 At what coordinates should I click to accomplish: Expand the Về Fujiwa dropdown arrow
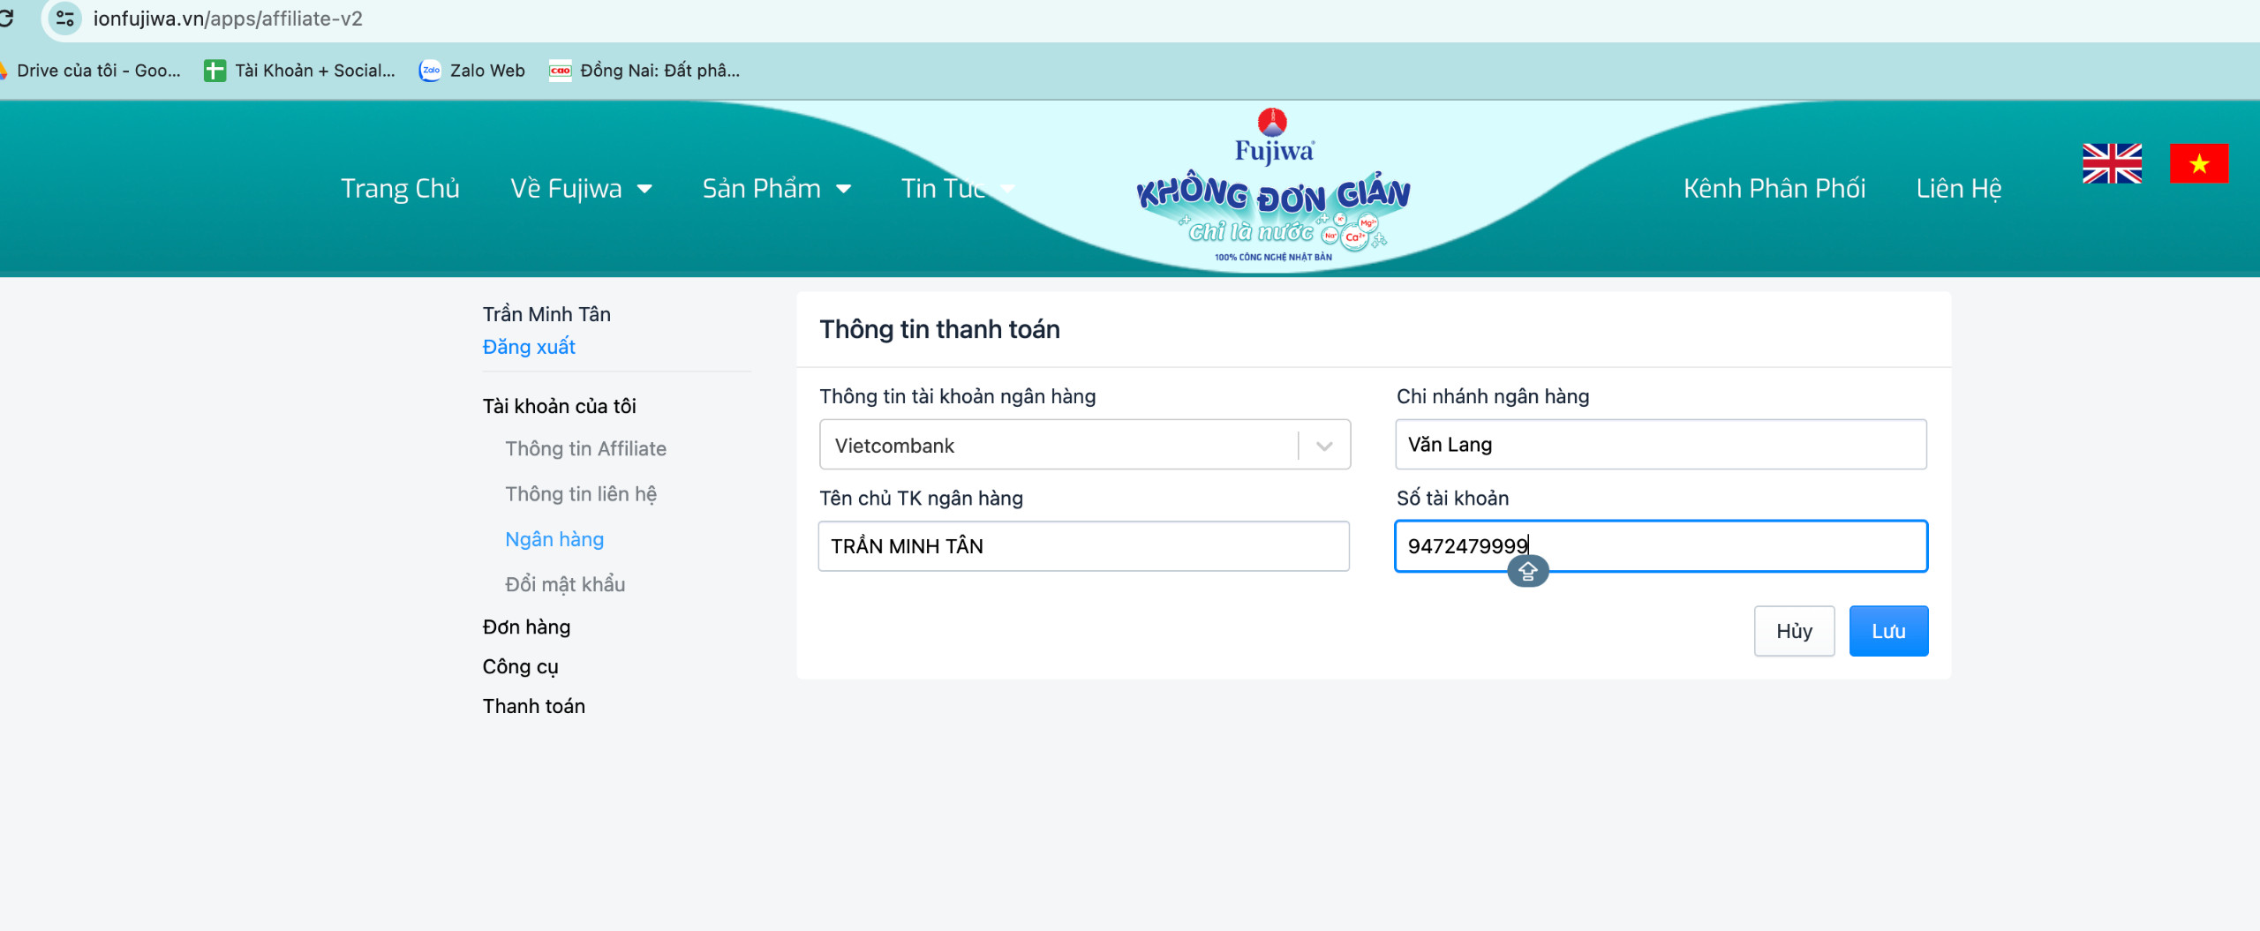644,190
